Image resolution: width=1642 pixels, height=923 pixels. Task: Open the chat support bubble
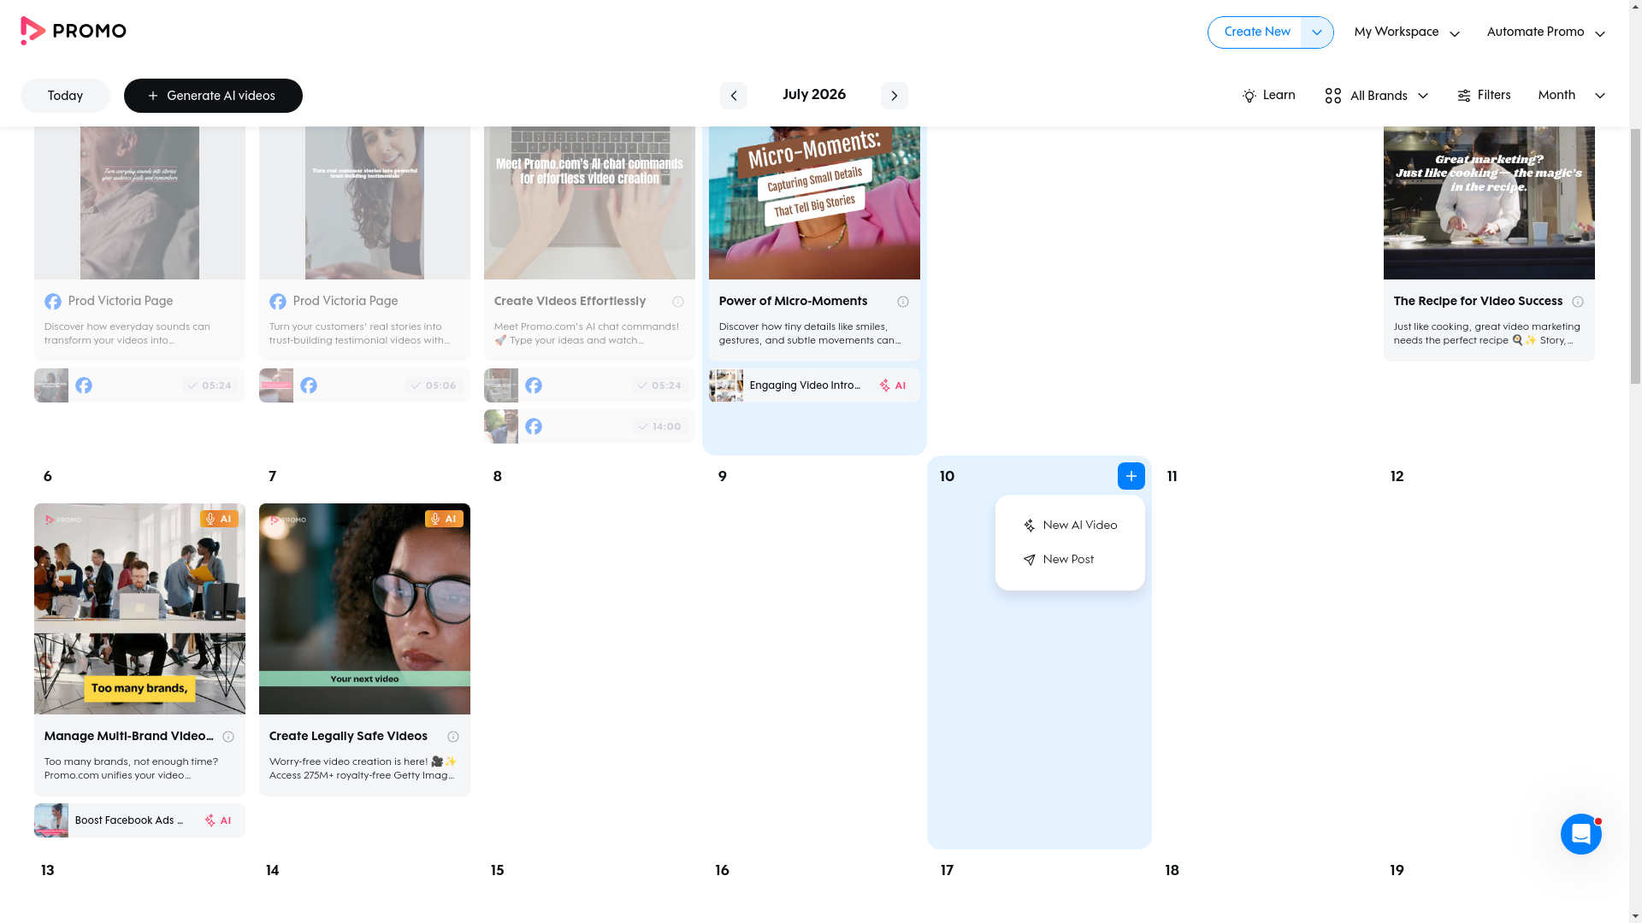(1580, 833)
